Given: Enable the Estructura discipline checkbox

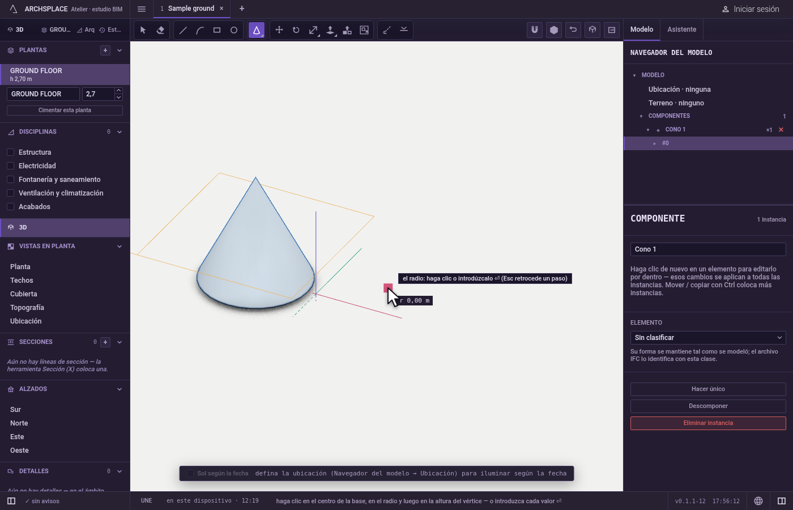Looking at the screenshot, I should 10,152.
